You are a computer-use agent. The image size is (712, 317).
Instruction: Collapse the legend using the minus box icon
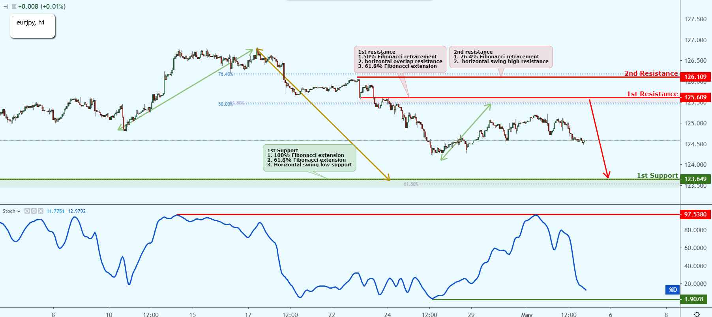click(x=5, y=7)
